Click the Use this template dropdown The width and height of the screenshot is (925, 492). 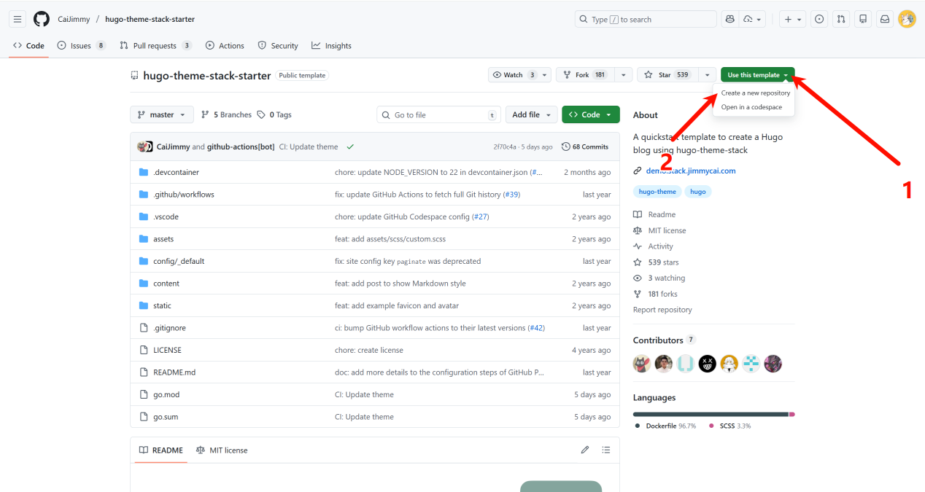(758, 75)
